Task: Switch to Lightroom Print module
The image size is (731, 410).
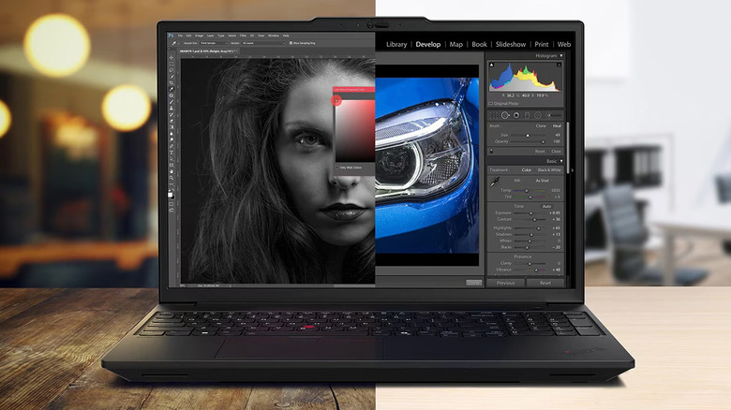Action: [542, 44]
